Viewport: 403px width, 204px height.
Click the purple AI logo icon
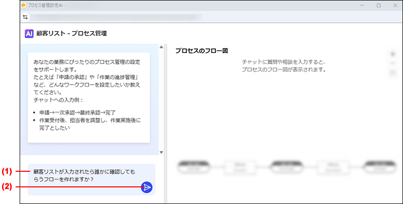coord(29,33)
